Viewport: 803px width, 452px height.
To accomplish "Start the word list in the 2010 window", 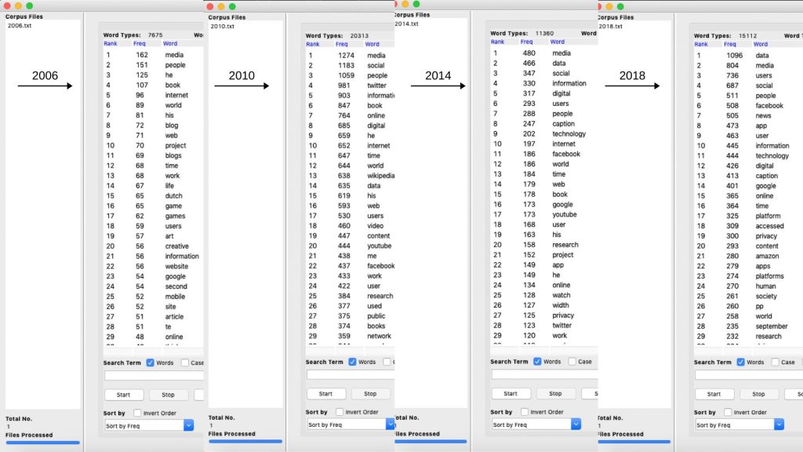I will coord(325,394).
